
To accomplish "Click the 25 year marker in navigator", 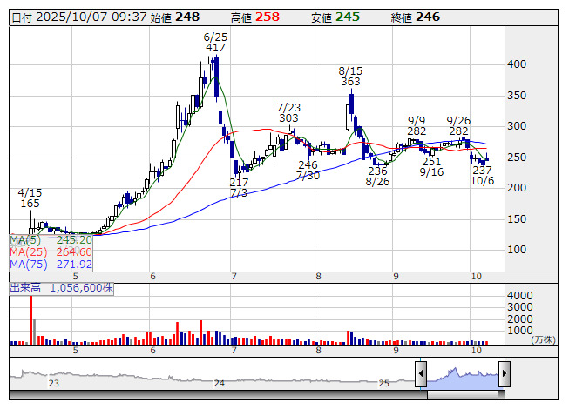I will tap(384, 384).
